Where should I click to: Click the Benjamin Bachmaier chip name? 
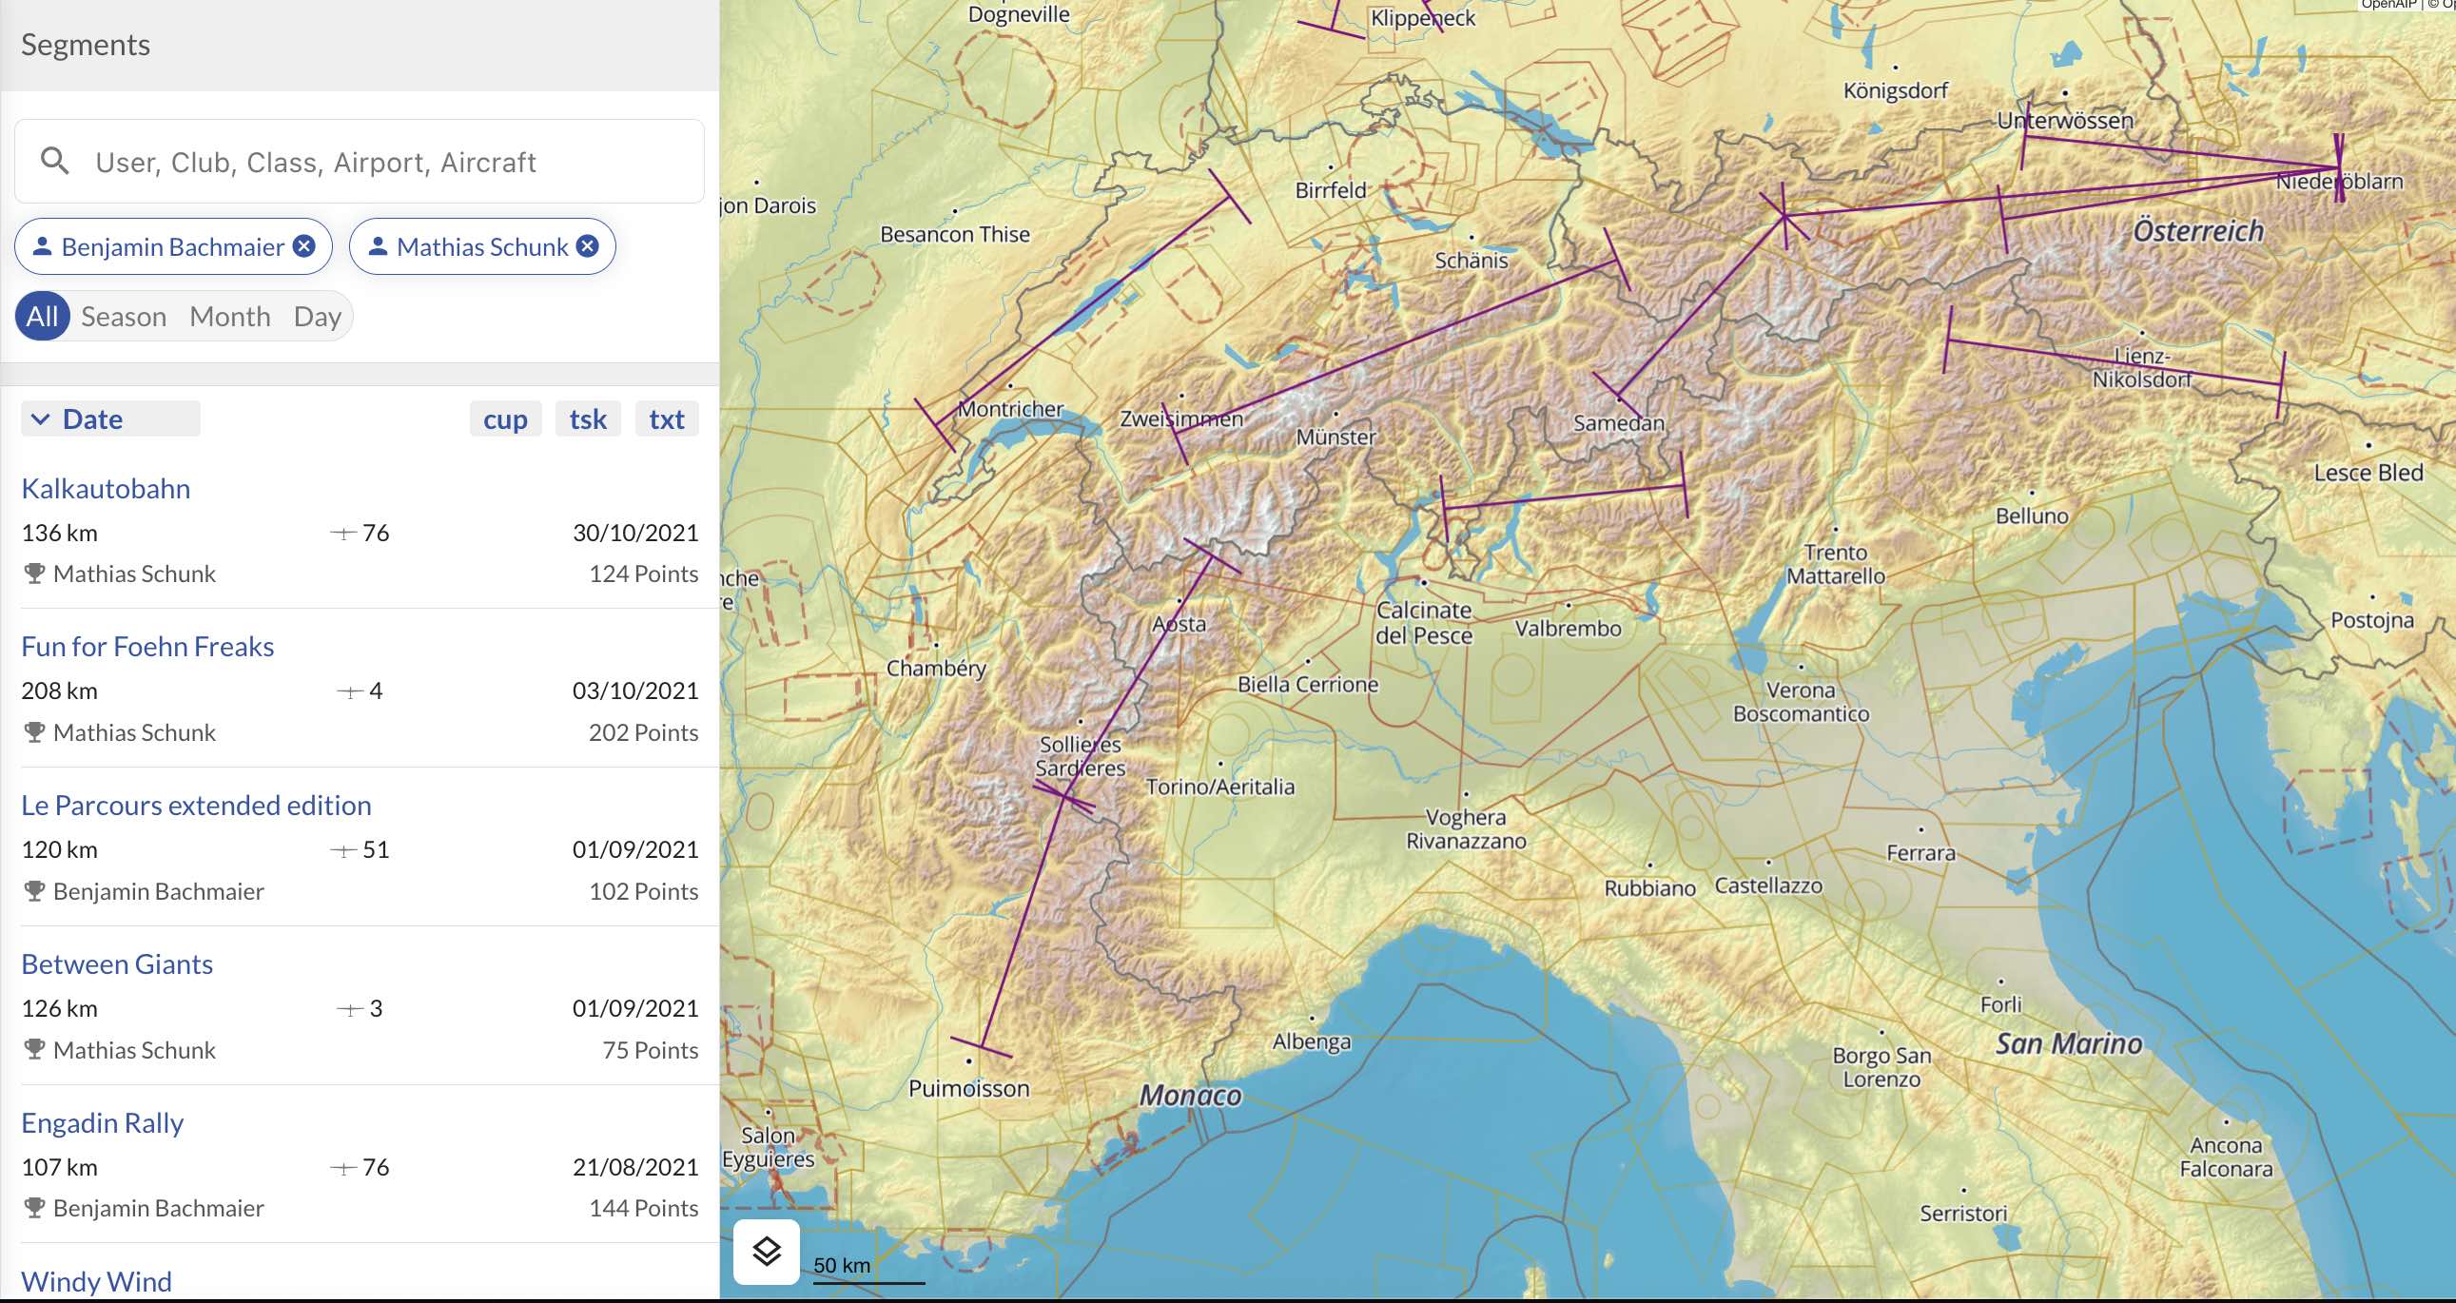pos(172,247)
